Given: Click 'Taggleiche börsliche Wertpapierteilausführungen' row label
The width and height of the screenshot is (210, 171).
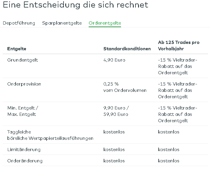Looking at the screenshot, I should coord(50,135).
